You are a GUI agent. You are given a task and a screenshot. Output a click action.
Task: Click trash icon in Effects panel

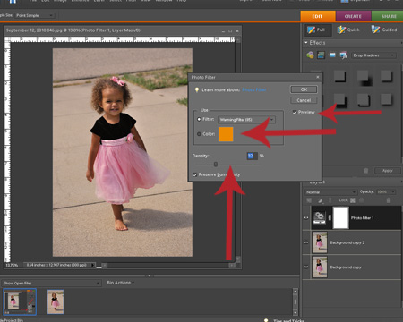[x=366, y=171]
